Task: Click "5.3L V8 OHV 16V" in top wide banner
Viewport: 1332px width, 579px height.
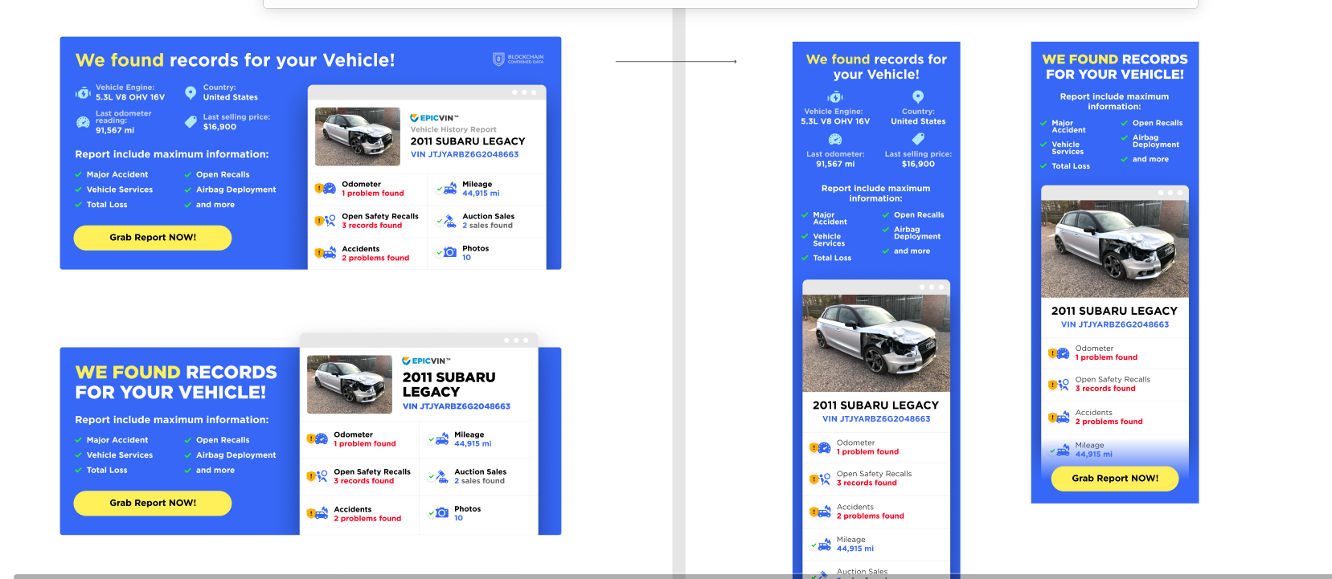Action: tap(130, 97)
